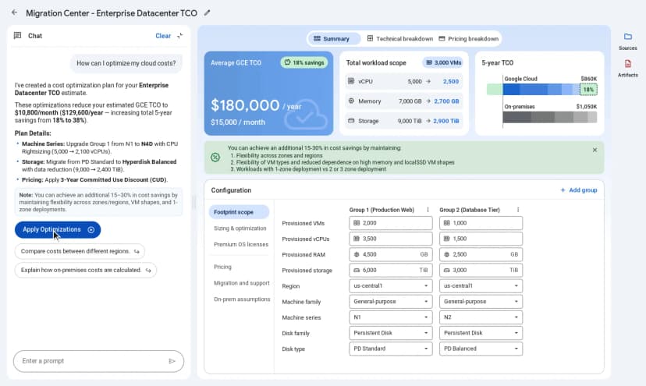Open Group 1 Disk family dropdown
The width and height of the screenshot is (646, 386).
click(x=391, y=333)
